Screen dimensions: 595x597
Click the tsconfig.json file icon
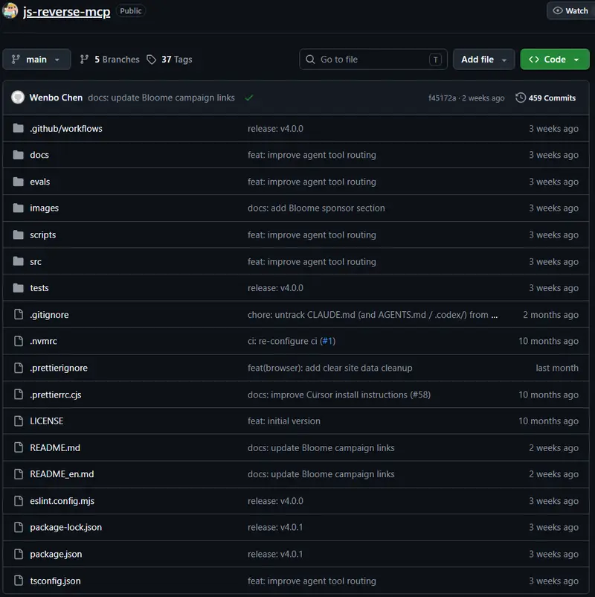pos(19,581)
